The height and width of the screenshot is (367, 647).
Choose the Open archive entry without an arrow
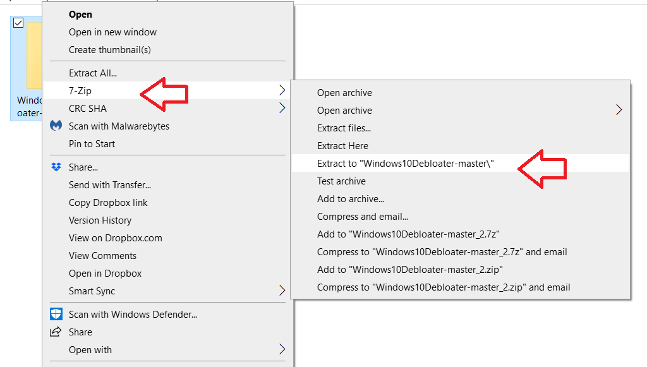click(344, 93)
